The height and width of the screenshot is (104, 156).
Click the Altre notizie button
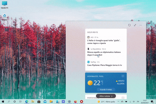(x=106, y=96)
